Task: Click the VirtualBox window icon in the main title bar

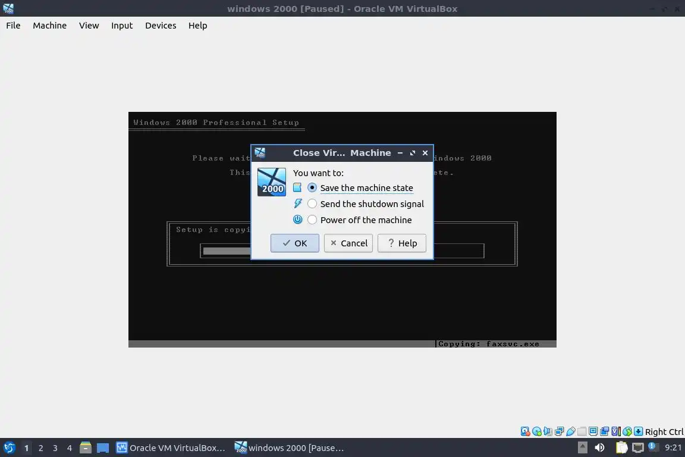Action: (x=8, y=8)
